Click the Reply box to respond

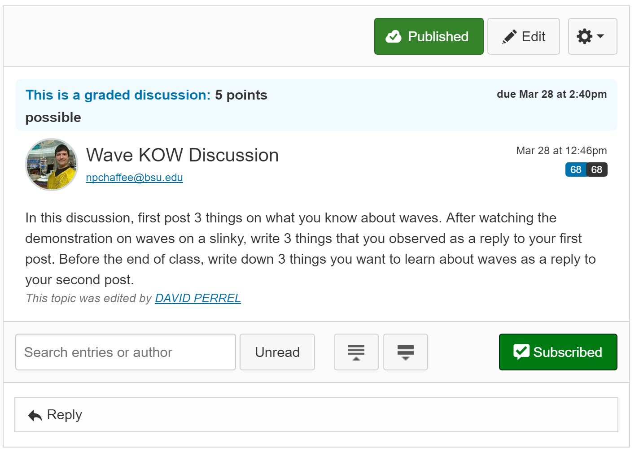pyautogui.click(x=316, y=415)
